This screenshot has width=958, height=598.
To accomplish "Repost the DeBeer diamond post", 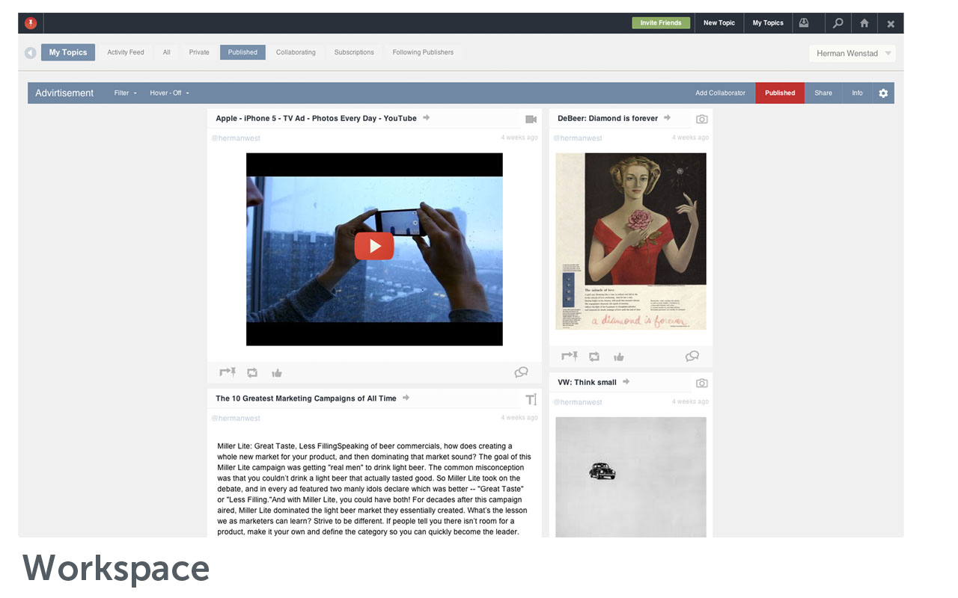I will 594,357.
